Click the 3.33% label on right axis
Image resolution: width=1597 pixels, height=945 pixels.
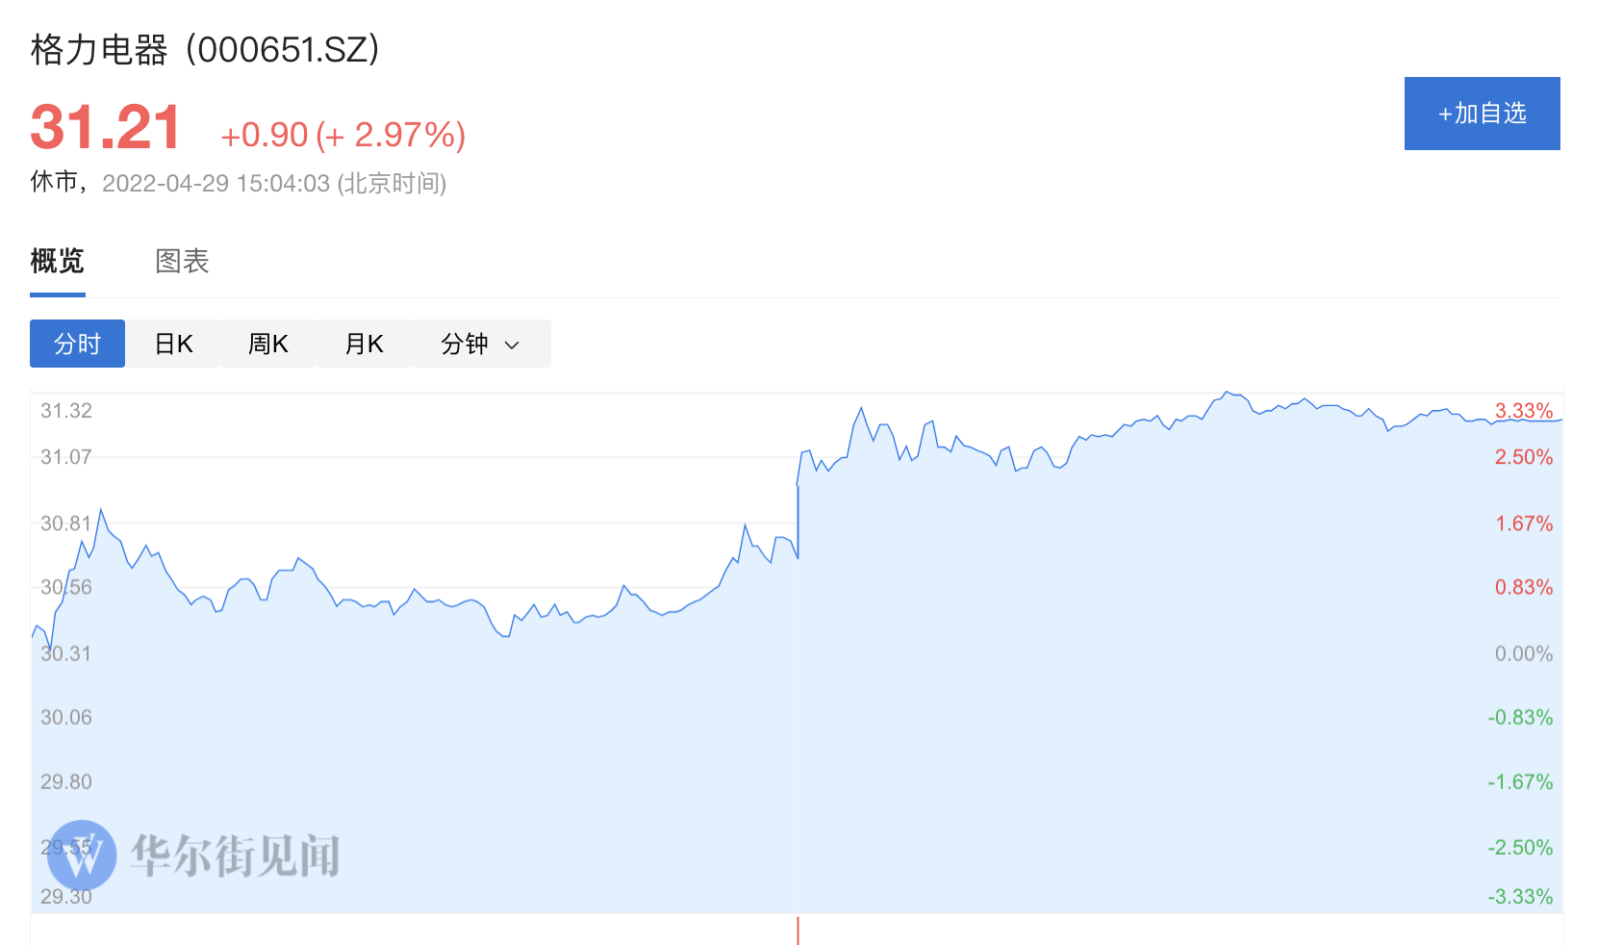1524,411
